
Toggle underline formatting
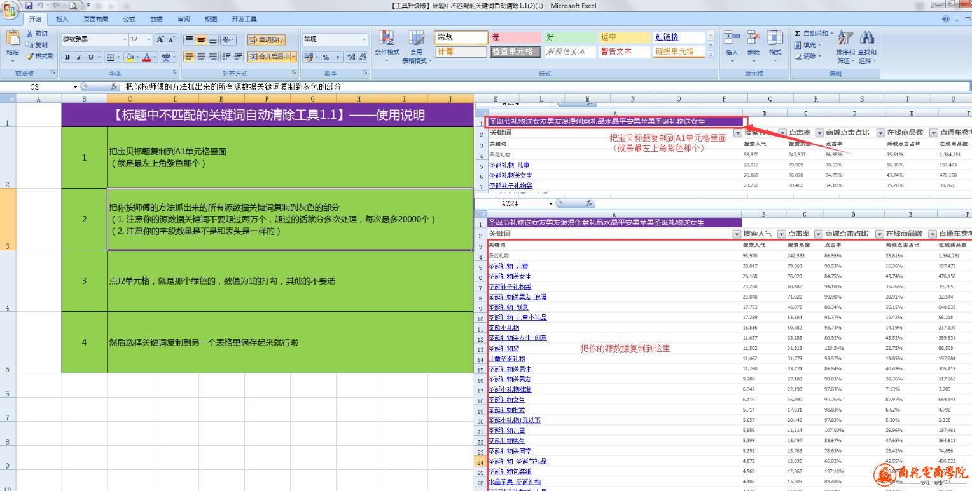[x=90, y=57]
